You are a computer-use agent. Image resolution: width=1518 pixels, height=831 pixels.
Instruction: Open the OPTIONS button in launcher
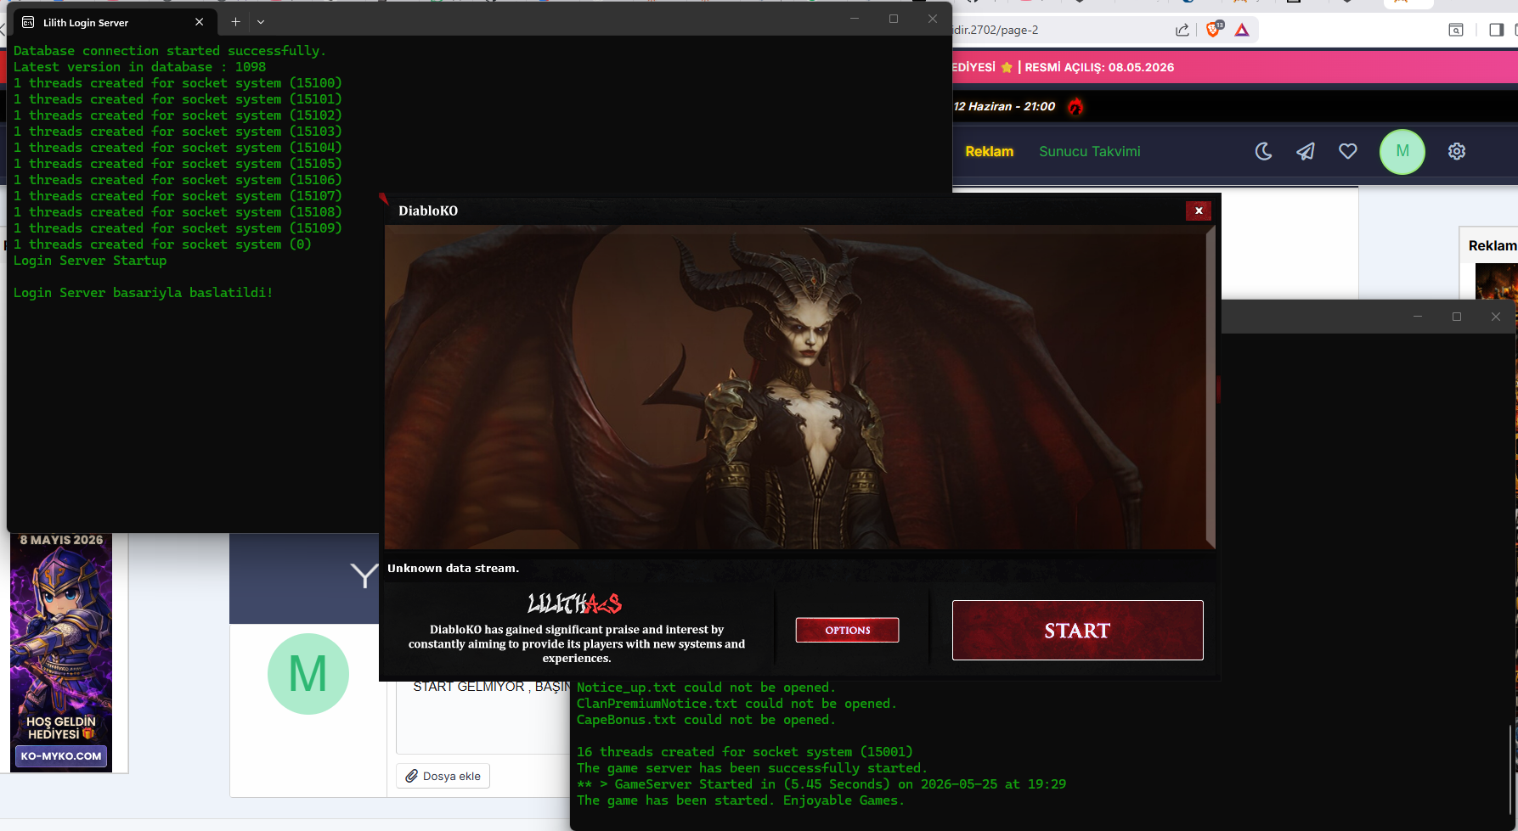coord(847,630)
